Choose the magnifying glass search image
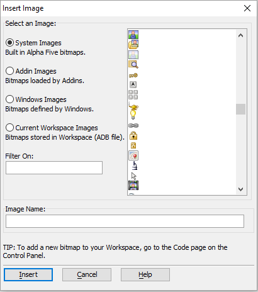This screenshot has width=258, height=292. (133, 64)
